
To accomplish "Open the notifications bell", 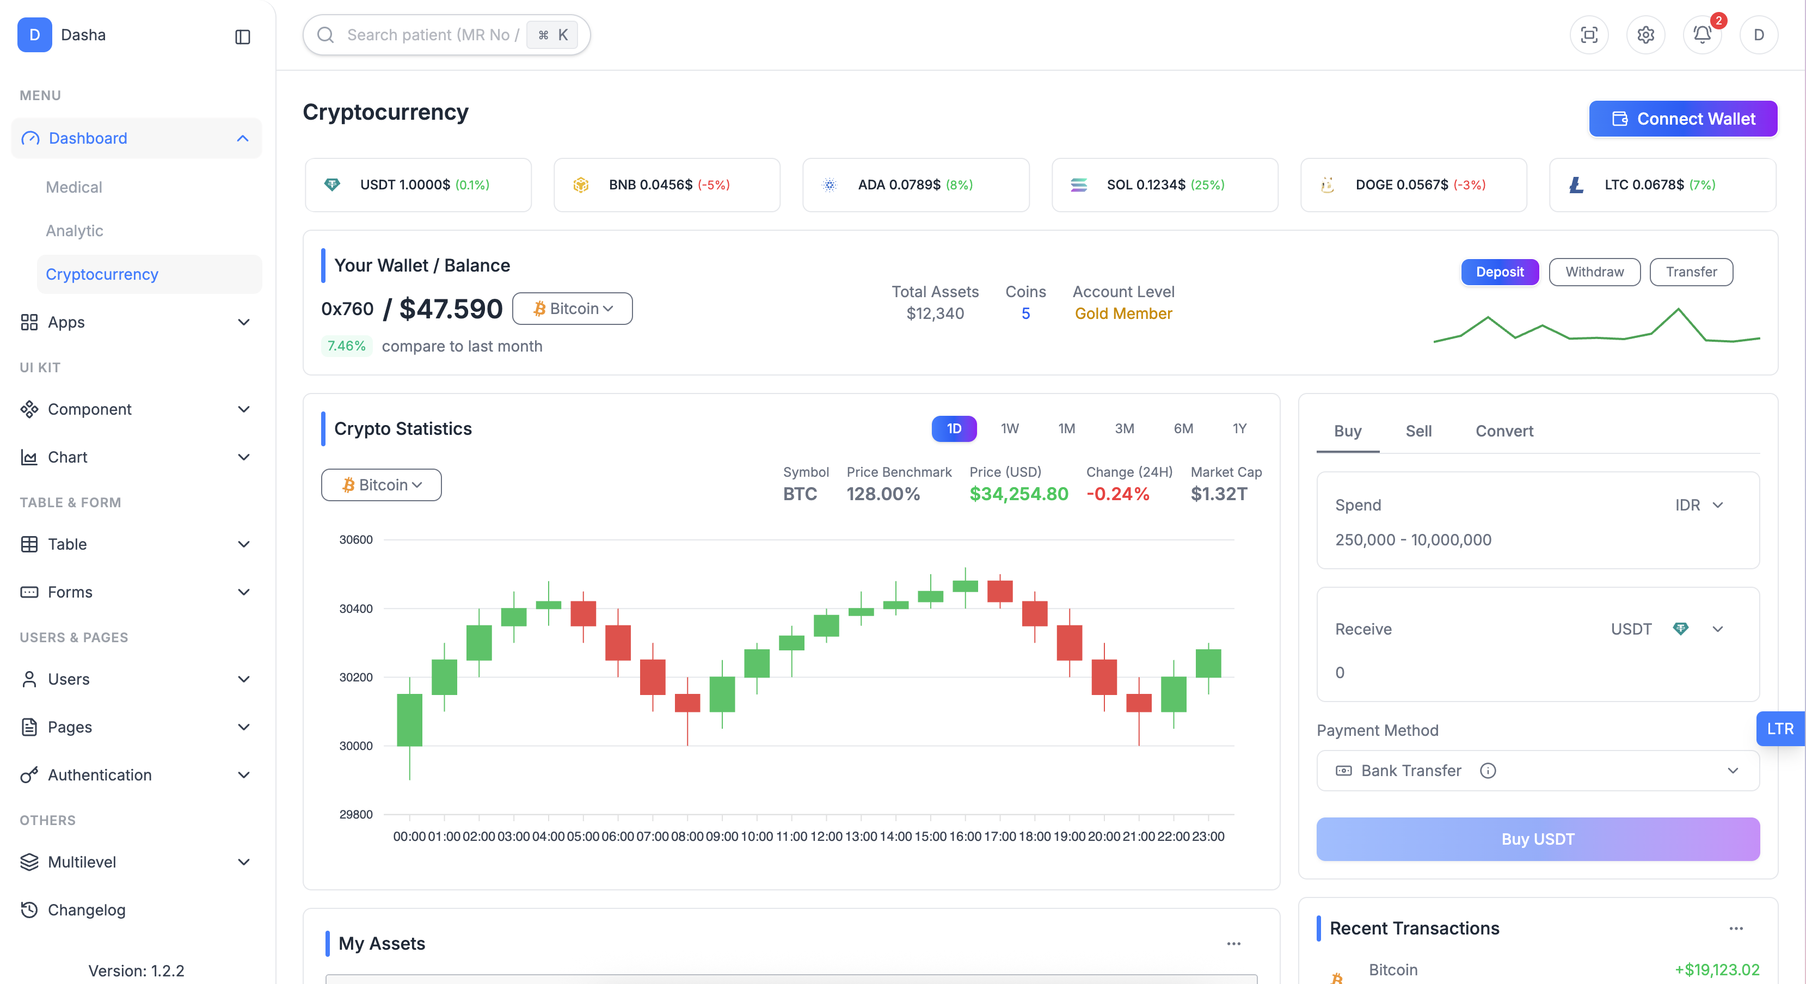I will pyautogui.click(x=1701, y=35).
